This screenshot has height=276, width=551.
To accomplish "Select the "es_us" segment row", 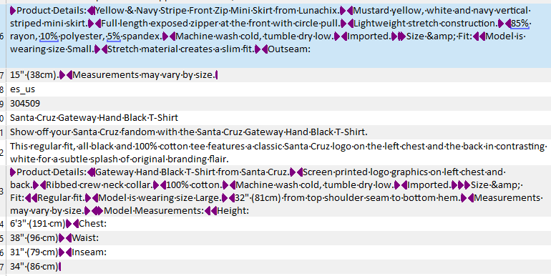I will click(x=278, y=89).
